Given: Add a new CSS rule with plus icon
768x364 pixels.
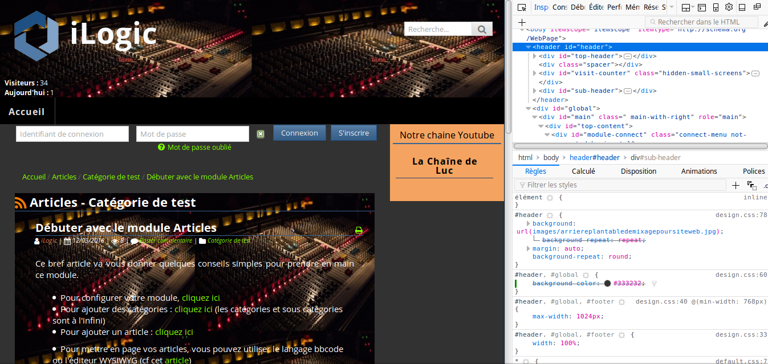Looking at the screenshot, I should pyautogui.click(x=736, y=185).
